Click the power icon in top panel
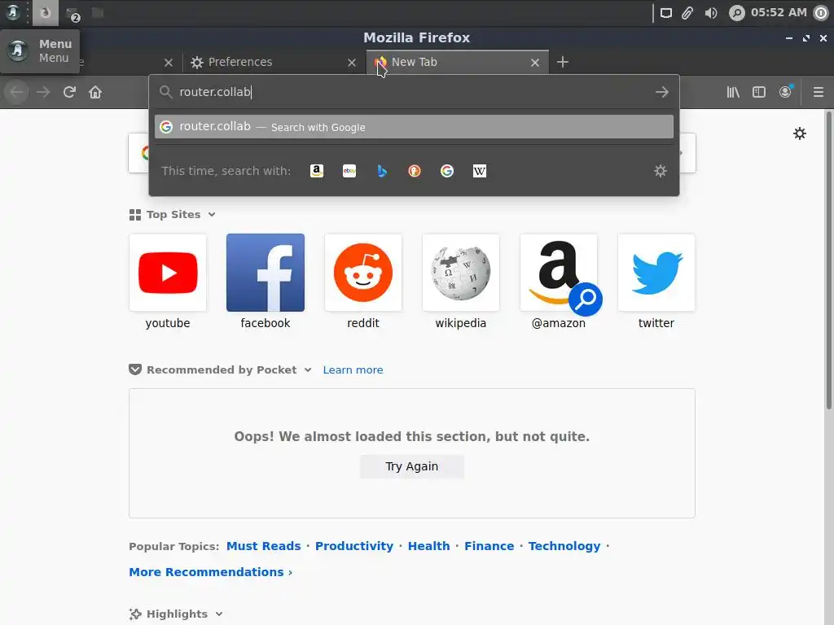Screen dimensions: 834x625 pos(821,13)
